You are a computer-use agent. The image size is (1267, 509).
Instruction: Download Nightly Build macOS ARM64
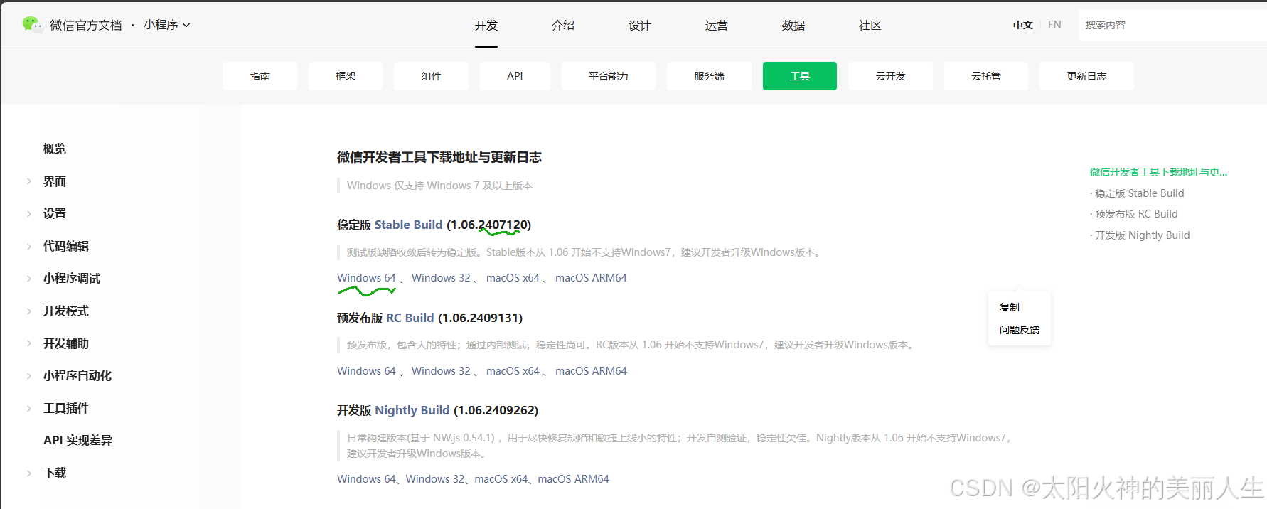[573, 479]
